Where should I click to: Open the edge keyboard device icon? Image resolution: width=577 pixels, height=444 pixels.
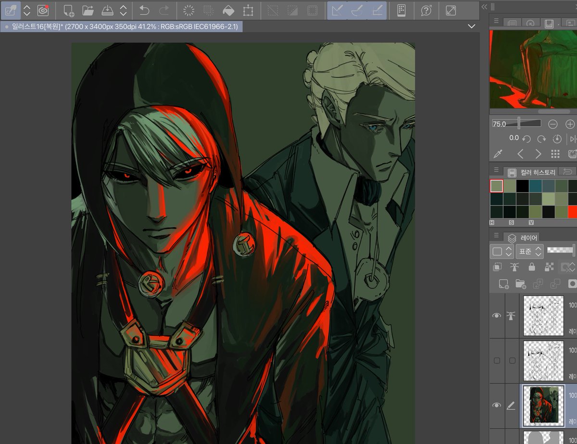(x=401, y=10)
